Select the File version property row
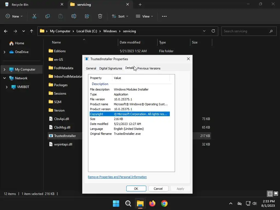Viewport: 280px width, 210px height. tap(130, 99)
